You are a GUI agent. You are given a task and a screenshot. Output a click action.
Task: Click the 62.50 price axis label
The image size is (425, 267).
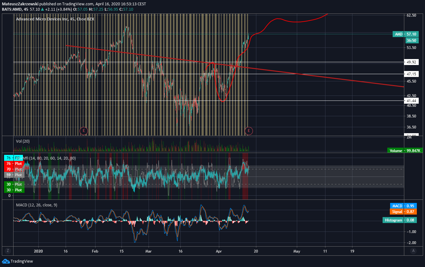(x=411, y=15)
